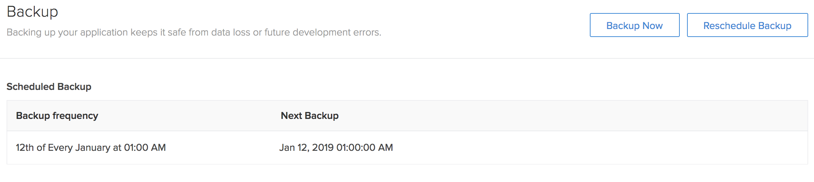Select the 12th of Every January schedule cell
This screenshot has height=182, width=814.
[x=91, y=148]
